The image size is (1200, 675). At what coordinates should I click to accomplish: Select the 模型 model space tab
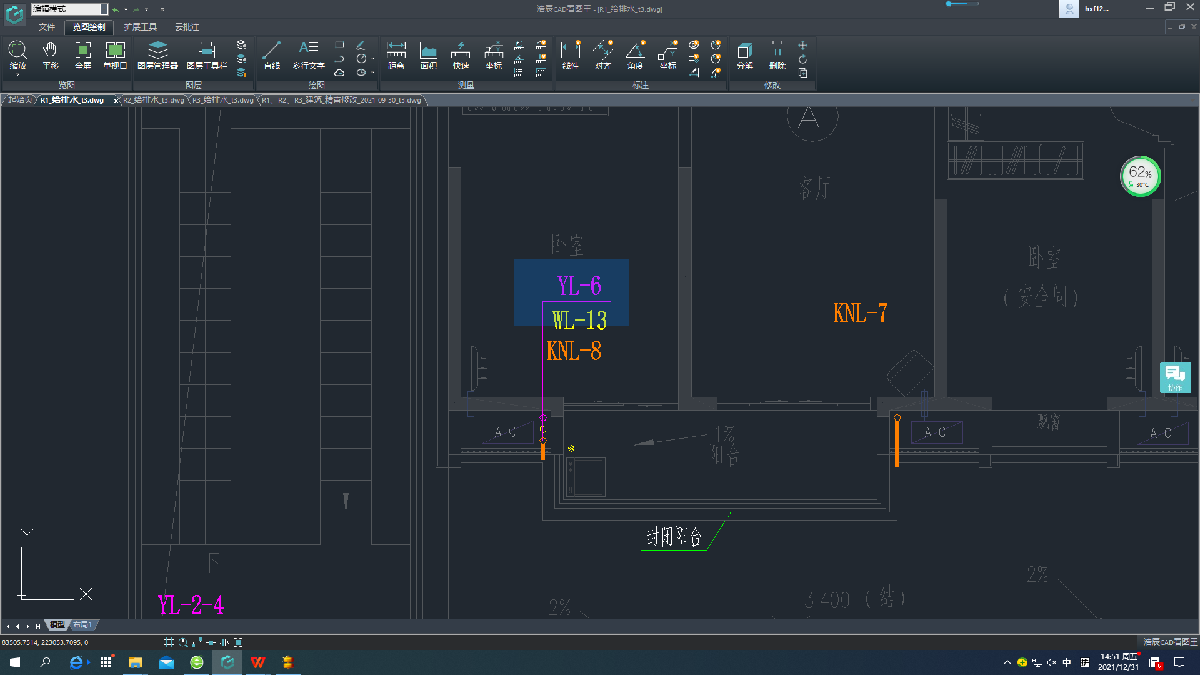point(57,624)
